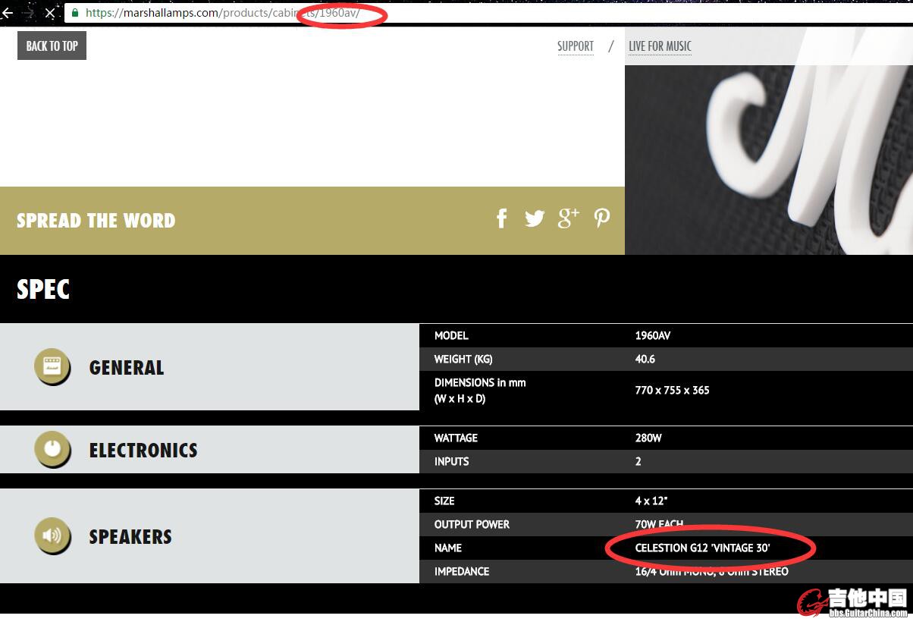Screen dimensions: 913x625
Task: Click the NAME row label
Action: [x=448, y=548]
